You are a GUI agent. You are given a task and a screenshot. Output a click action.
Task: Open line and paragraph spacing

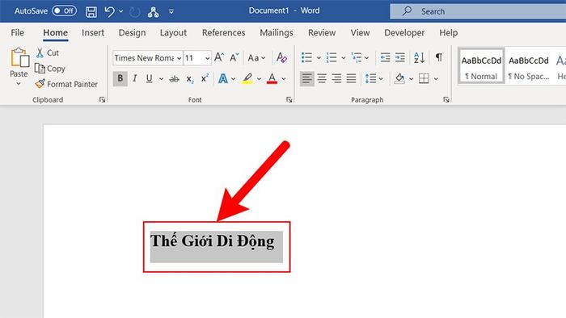tap(370, 78)
